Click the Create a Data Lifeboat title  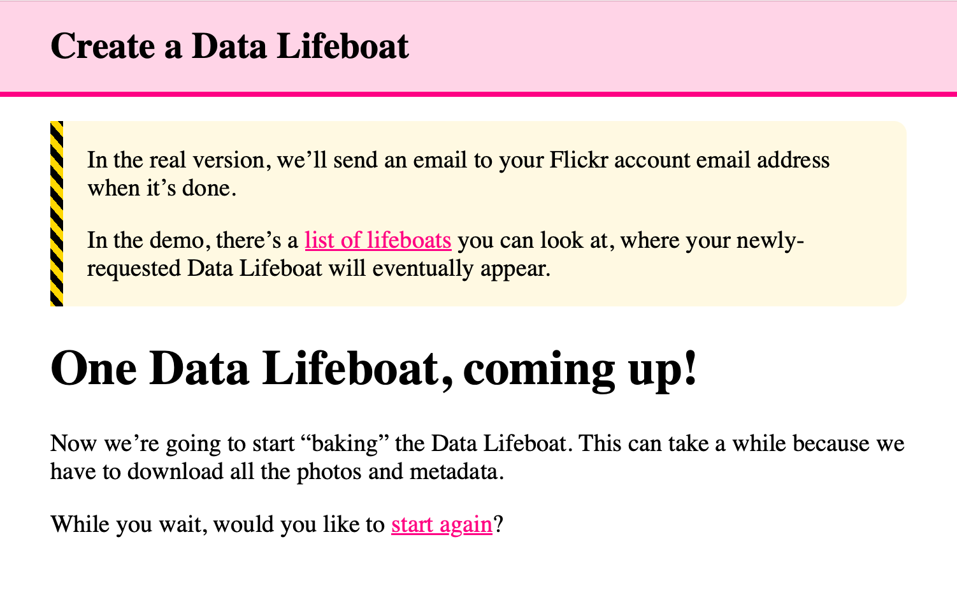[x=229, y=46]
